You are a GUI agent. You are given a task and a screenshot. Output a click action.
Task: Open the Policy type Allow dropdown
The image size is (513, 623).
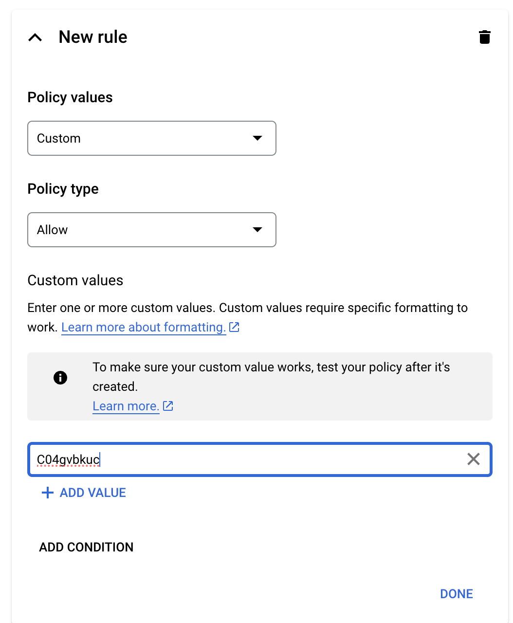point(152,230)
